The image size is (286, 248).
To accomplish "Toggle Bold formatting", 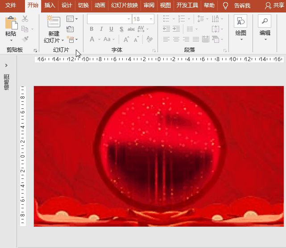I will [91, 29].
